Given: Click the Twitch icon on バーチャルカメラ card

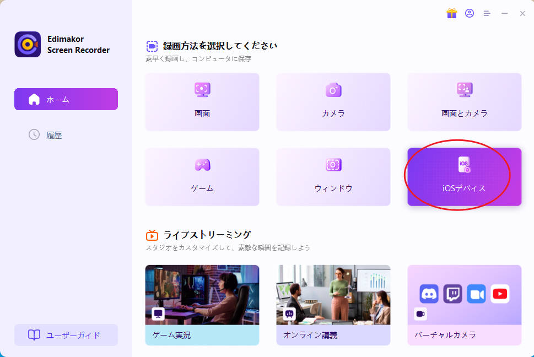Looking at the screenshot, I should pos(452,294).
